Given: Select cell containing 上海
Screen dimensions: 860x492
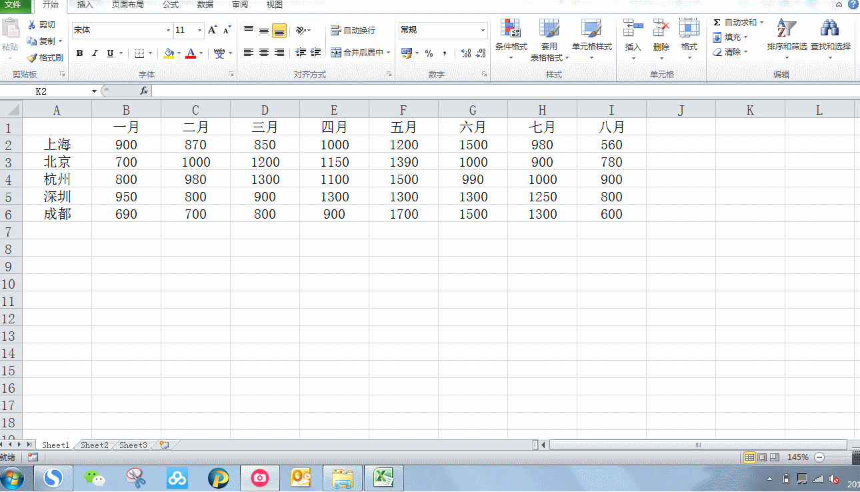Looking at the screenshot, I should 57,145.
